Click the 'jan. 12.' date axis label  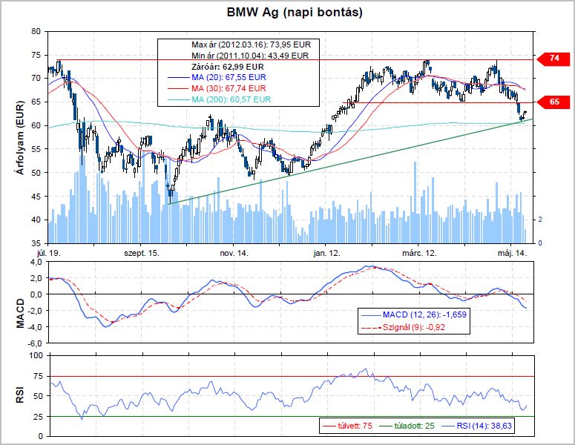(x=326, y=253)
